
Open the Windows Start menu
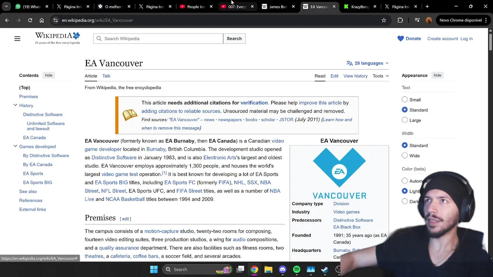click(x=154, y=269)
